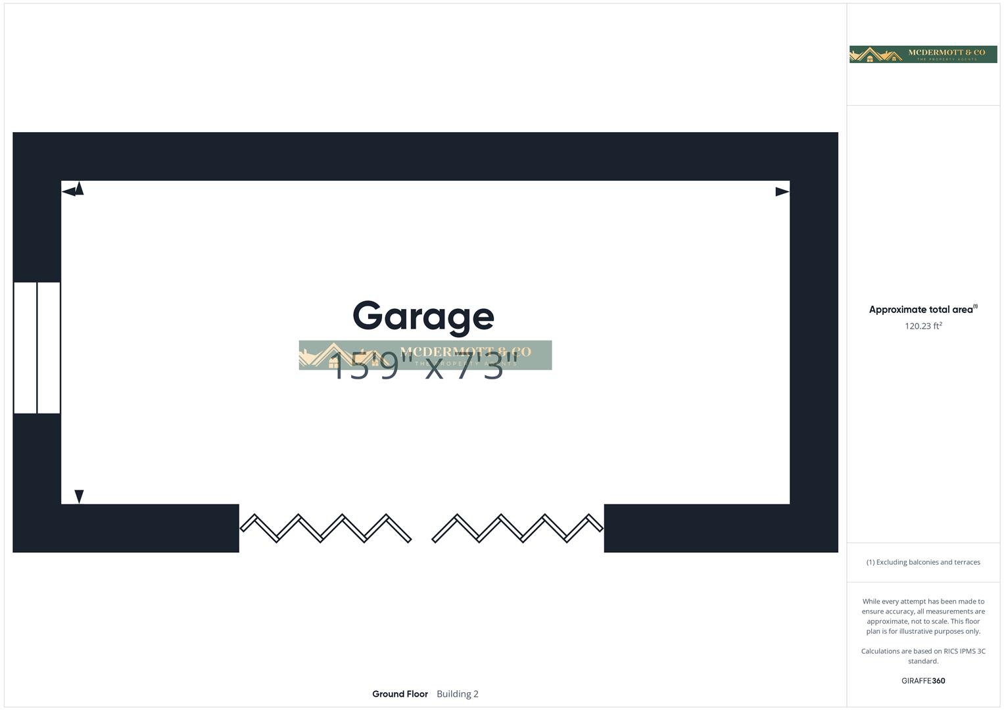1004x710 pixels.
Task: Click the RICS IPMS 3C standard note
Action: point(923,656)
